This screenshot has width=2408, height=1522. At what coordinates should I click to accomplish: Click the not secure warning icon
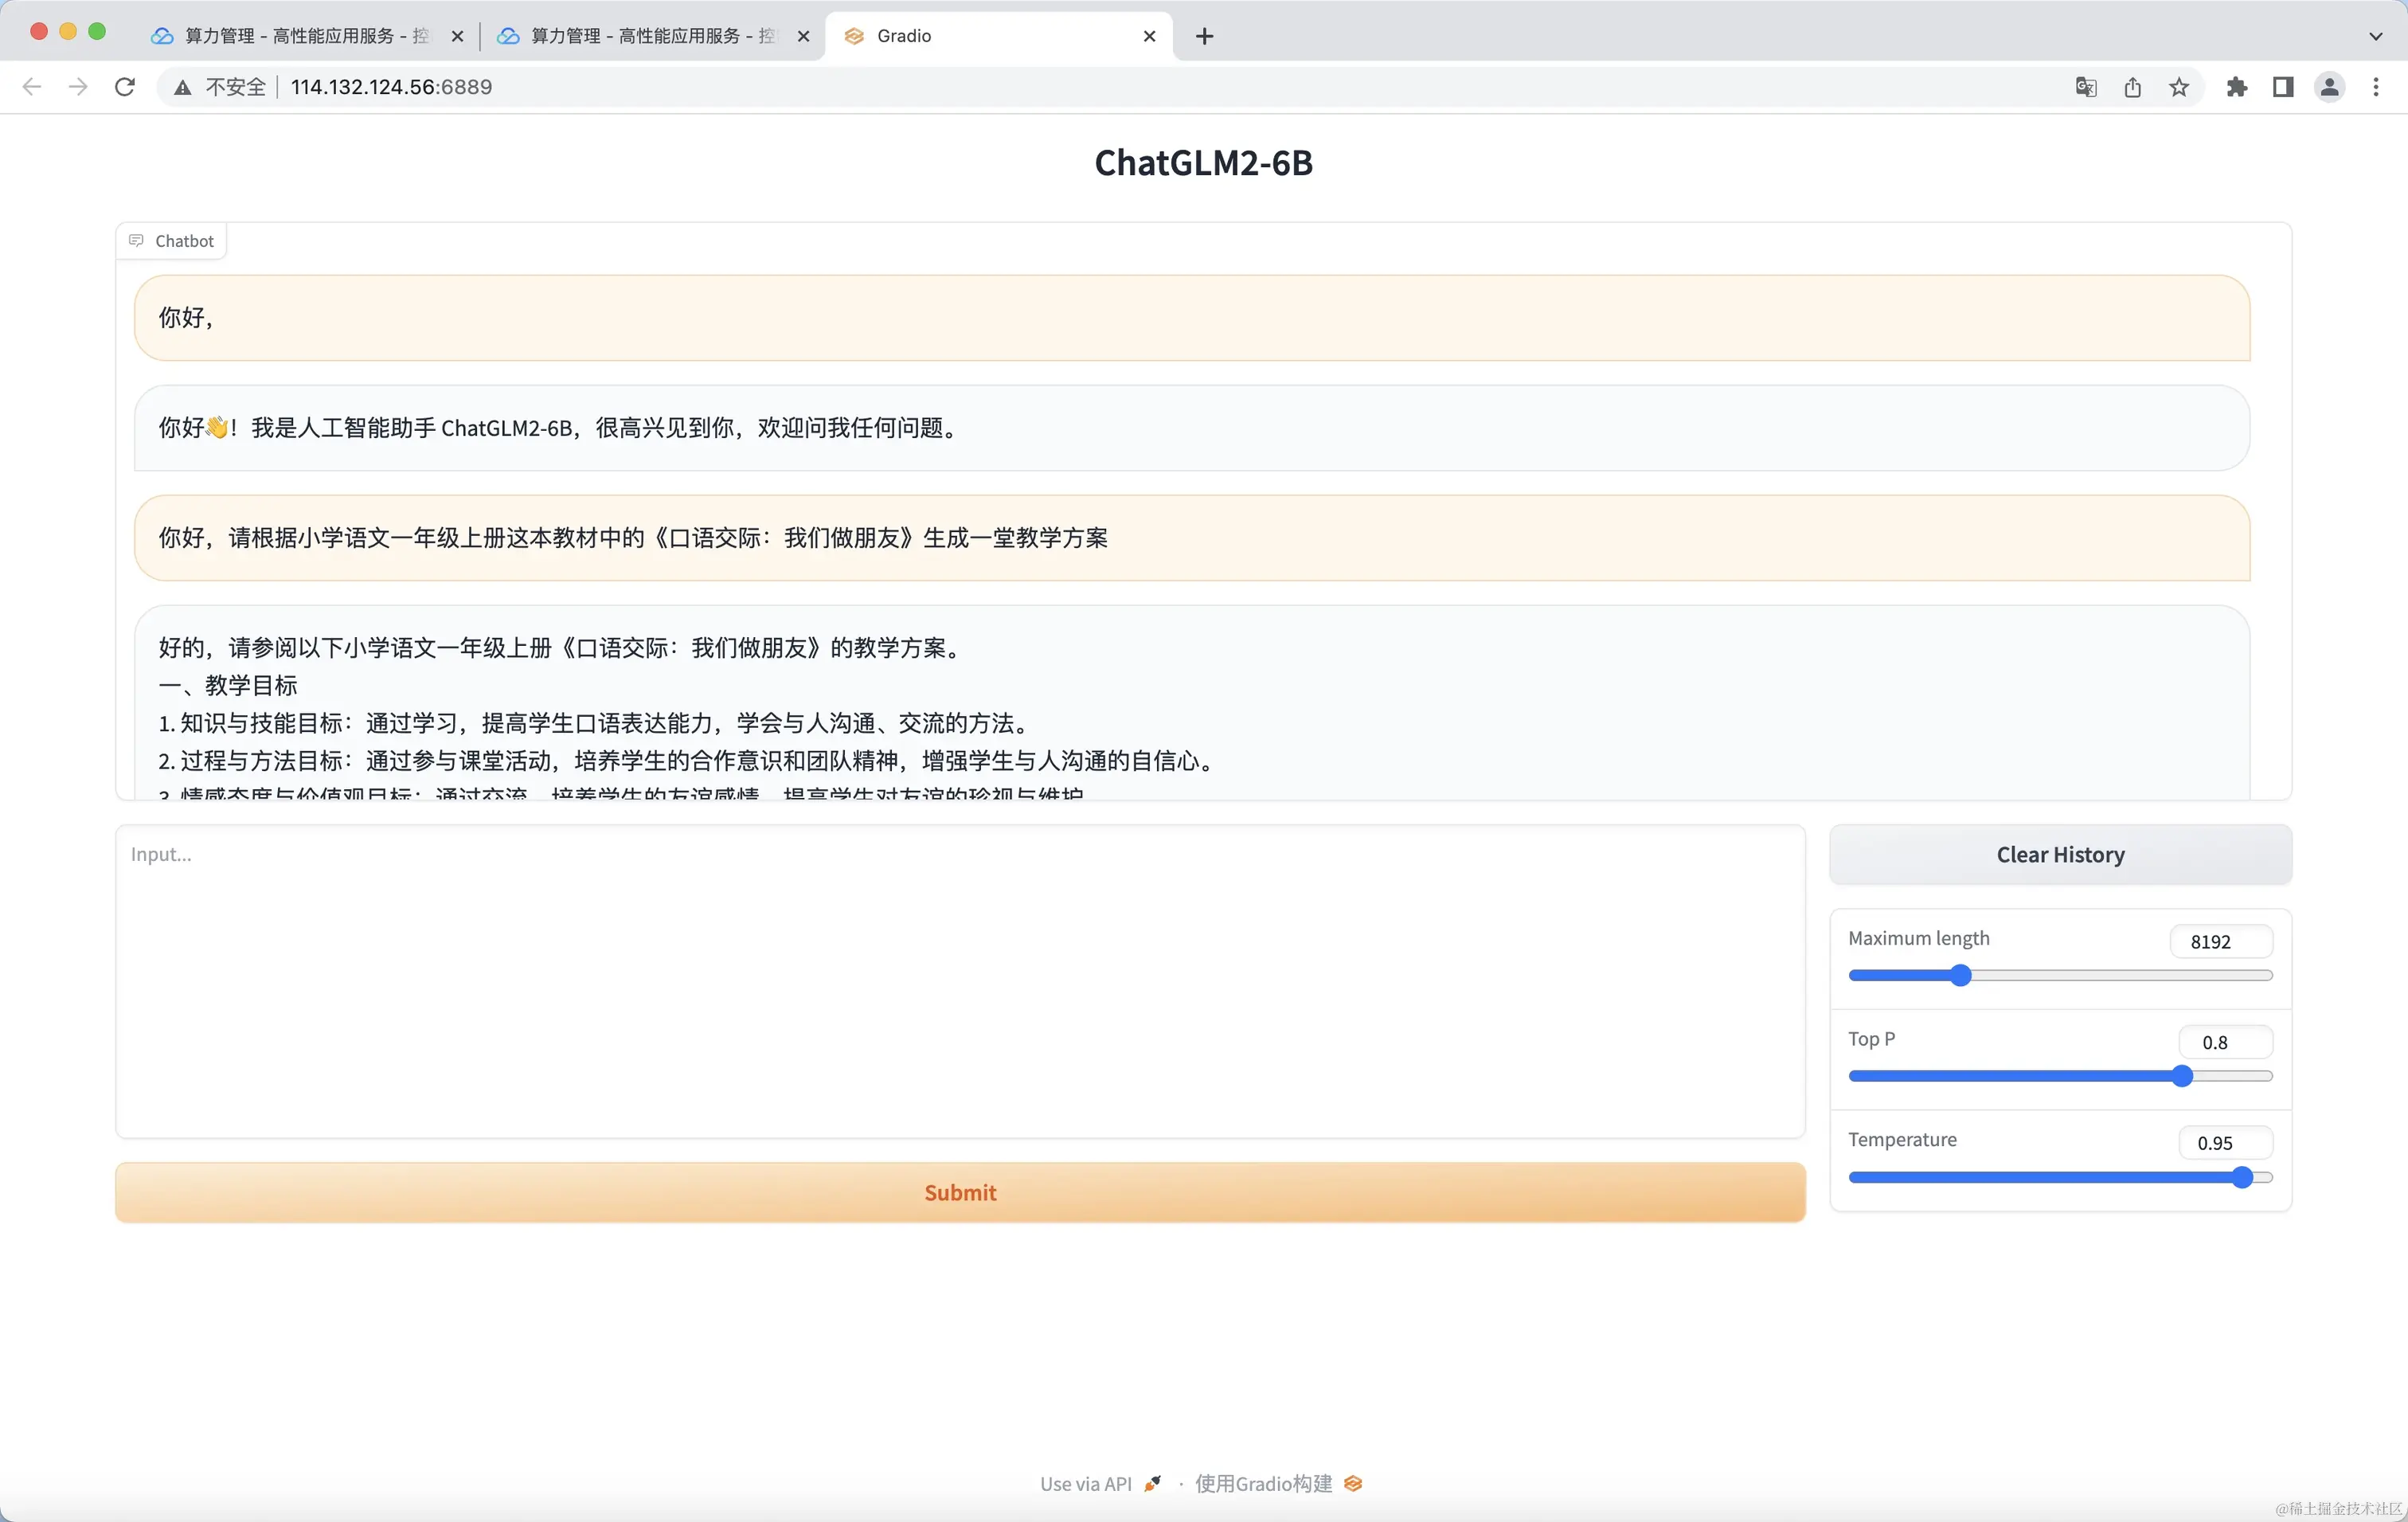182,87
